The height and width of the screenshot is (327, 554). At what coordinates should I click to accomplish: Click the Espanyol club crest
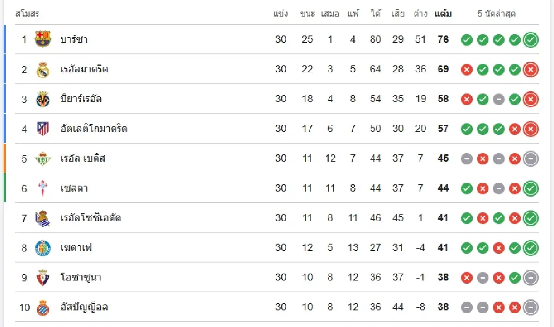click(x=43, y=307)
